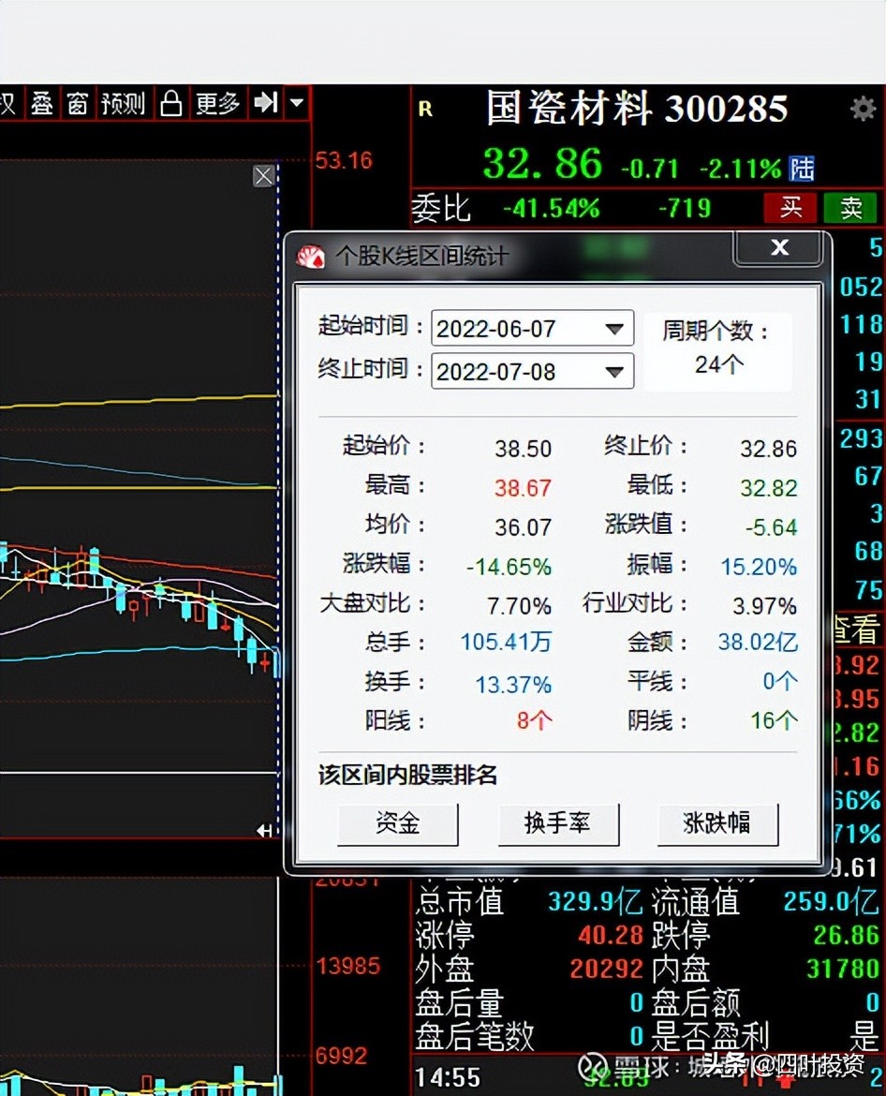This screenshot has width=886, height=1096.
Task: Click the 委比 value -41.54%
Action: 551,208
